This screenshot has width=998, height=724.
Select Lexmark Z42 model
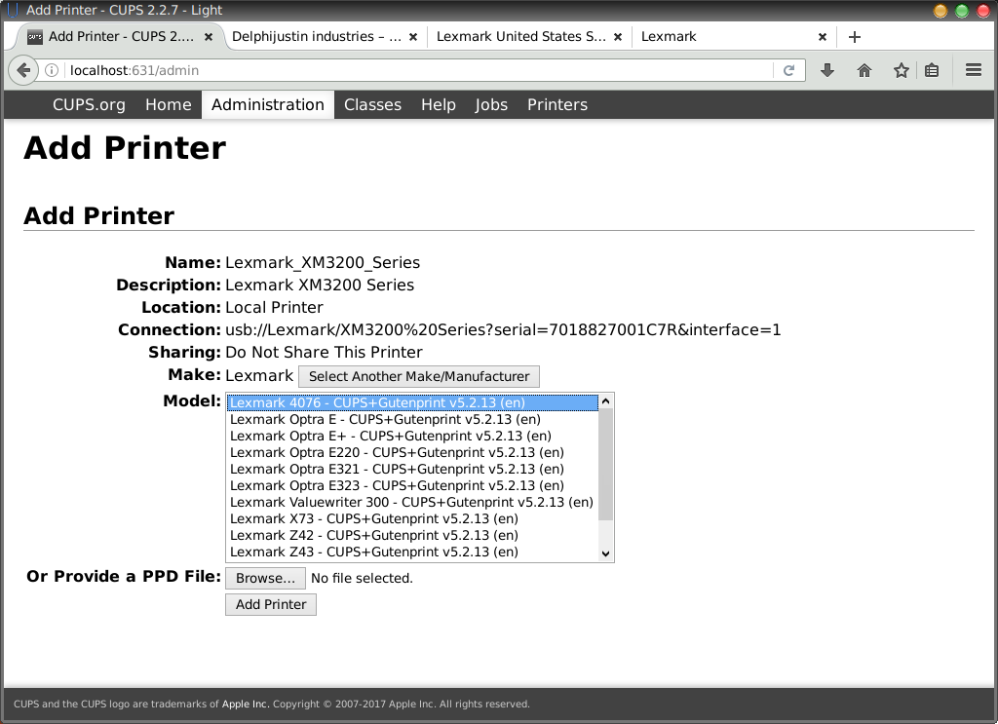(x=412, y=535)
